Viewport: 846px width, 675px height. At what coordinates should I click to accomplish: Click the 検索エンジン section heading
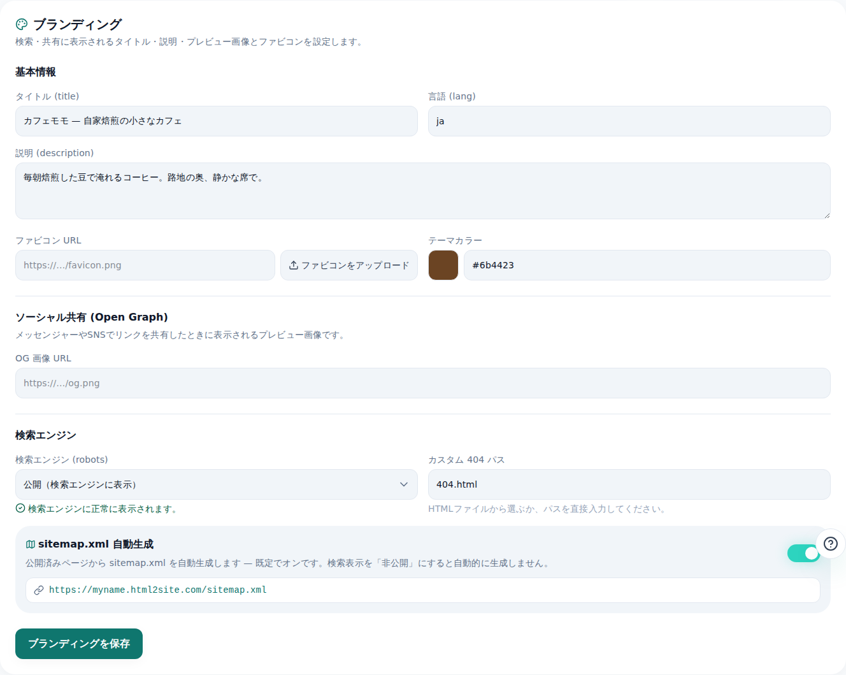coord(46,435)
